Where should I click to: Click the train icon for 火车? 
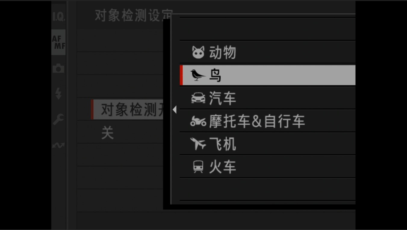tap(198, 167)
